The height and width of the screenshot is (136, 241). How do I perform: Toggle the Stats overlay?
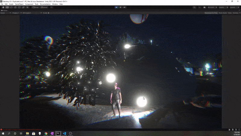(x=230, y=13)
